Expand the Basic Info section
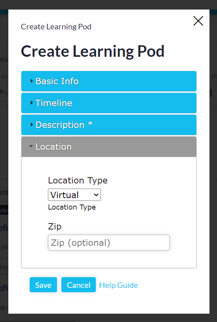Viewport: 217px width, 322px height. (x=109, y=81)
